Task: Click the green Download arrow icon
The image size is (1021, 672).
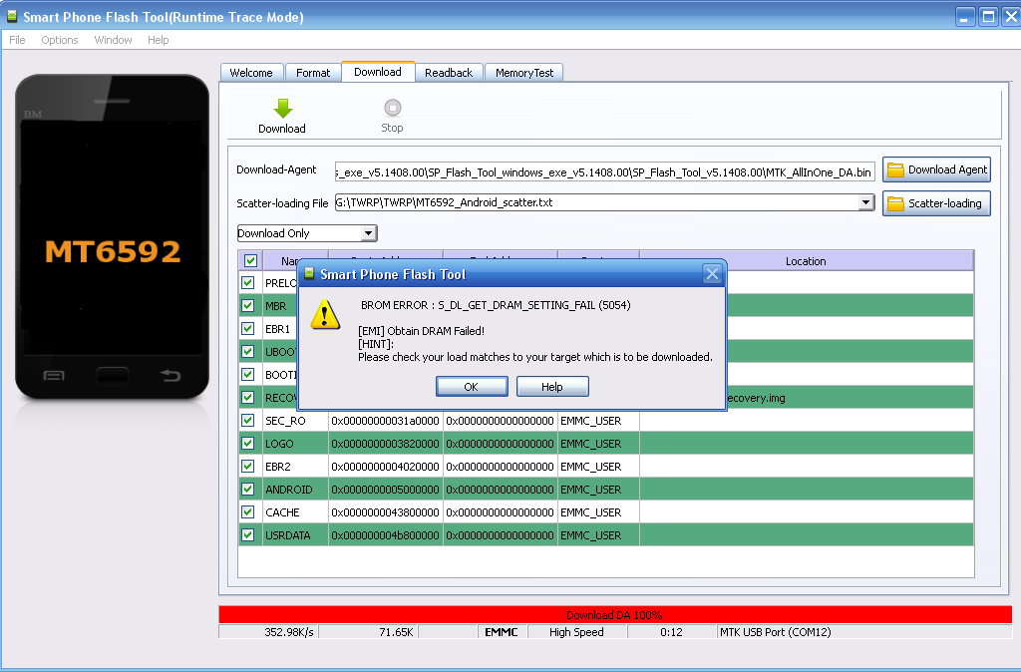Action: (x=282, y=109)
